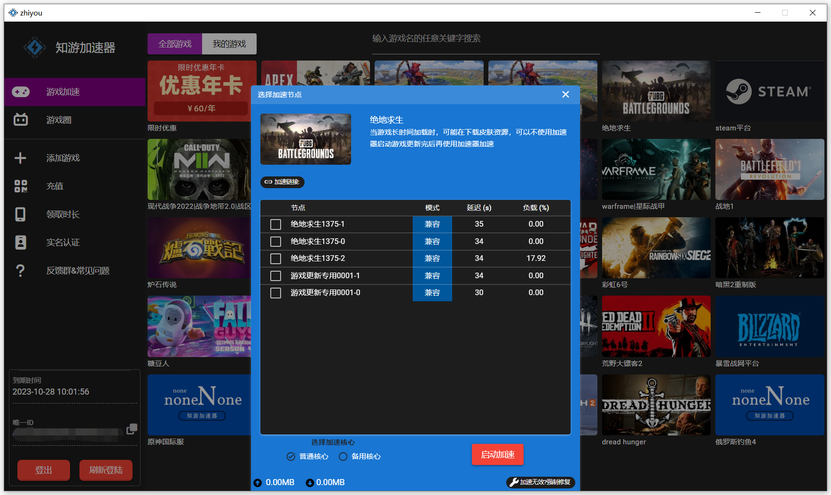Click the 模式 column header
Screen dimensions: 831x495
[x=432, y=208]
